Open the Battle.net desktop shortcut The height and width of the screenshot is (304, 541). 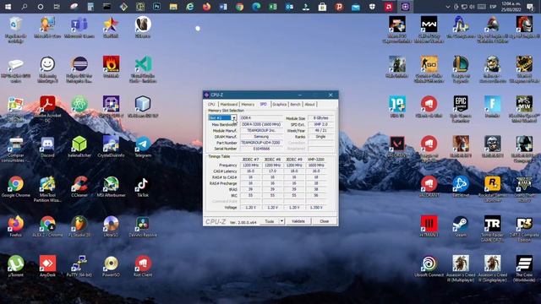coord(461,187)
